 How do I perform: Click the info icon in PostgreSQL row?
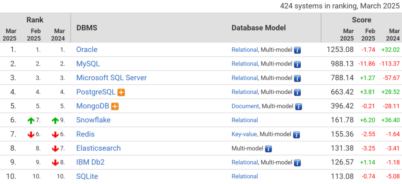(297, 93)
